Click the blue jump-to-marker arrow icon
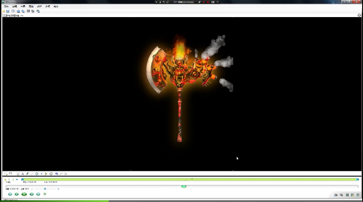Screen dimensions: 363x202 point(17,179)
